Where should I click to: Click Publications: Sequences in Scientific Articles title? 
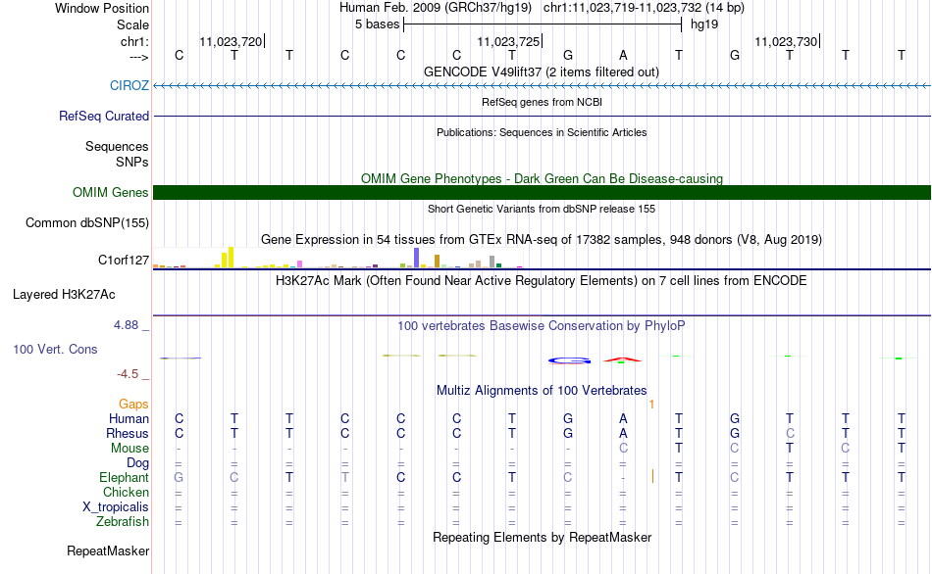542,132
